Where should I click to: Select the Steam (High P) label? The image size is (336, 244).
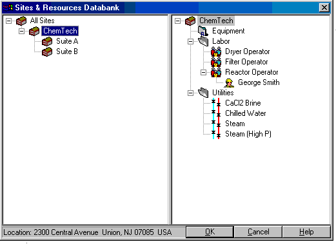[248, 134]
